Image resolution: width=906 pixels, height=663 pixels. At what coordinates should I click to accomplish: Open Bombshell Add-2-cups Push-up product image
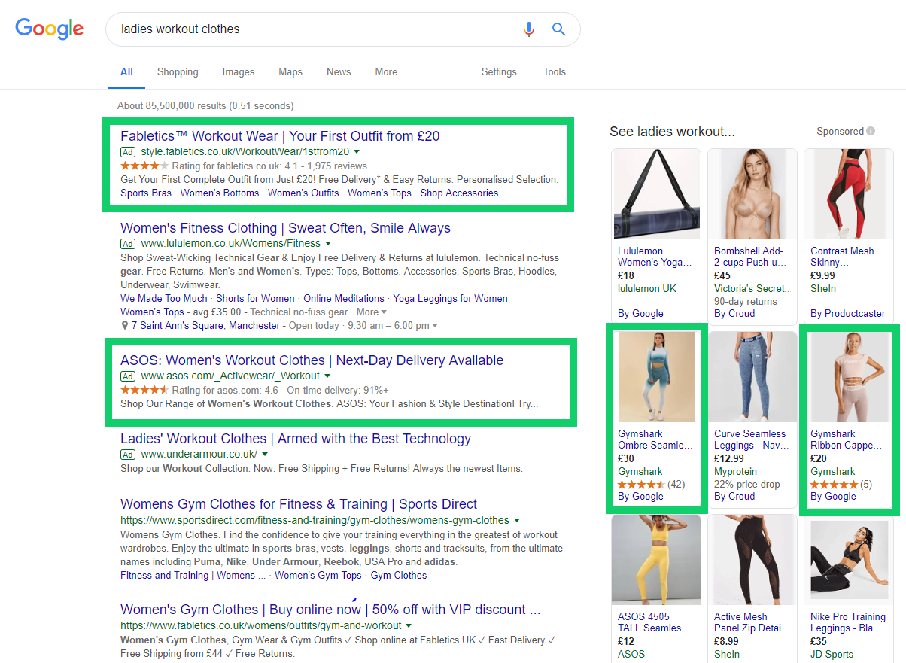pos(752,194)
